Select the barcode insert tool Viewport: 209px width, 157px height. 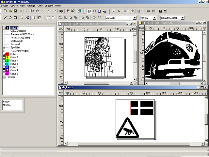click(34, 18)
